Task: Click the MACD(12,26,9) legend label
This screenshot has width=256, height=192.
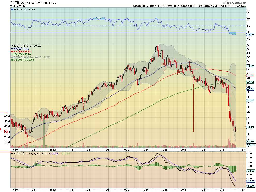Action: pos(25,153)
